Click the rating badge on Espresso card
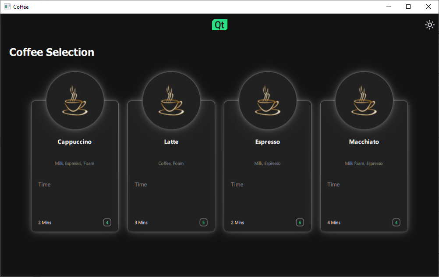The height and width of the screenshot is (277, 439). pyautogui.click(x=300, y=222)
